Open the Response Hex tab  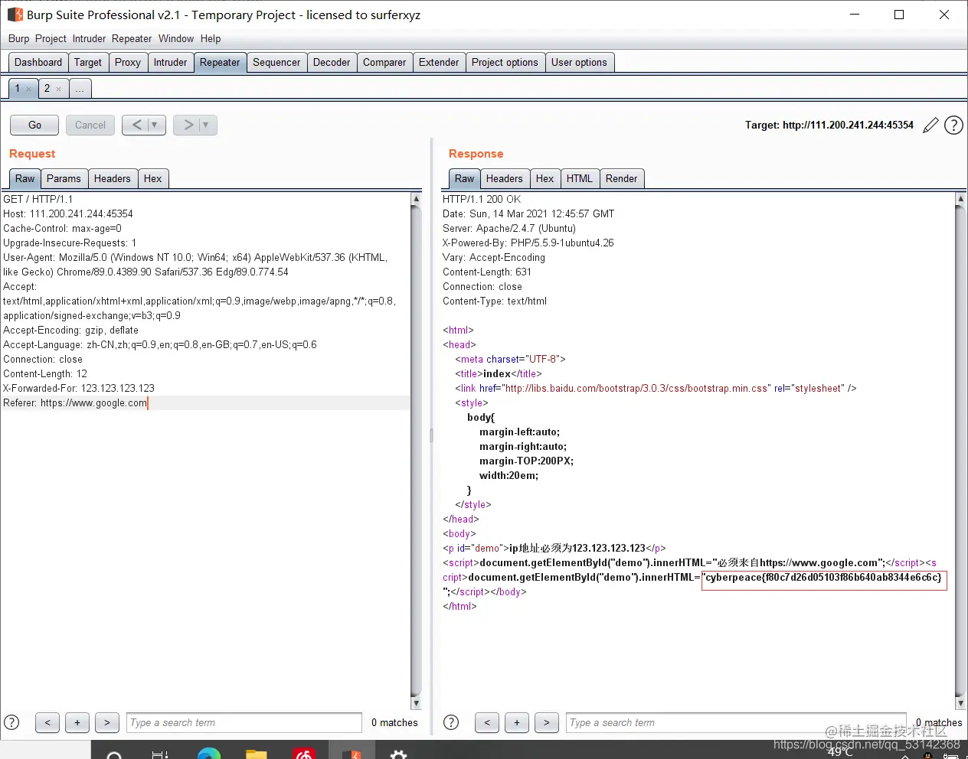[x=545, y=179]
